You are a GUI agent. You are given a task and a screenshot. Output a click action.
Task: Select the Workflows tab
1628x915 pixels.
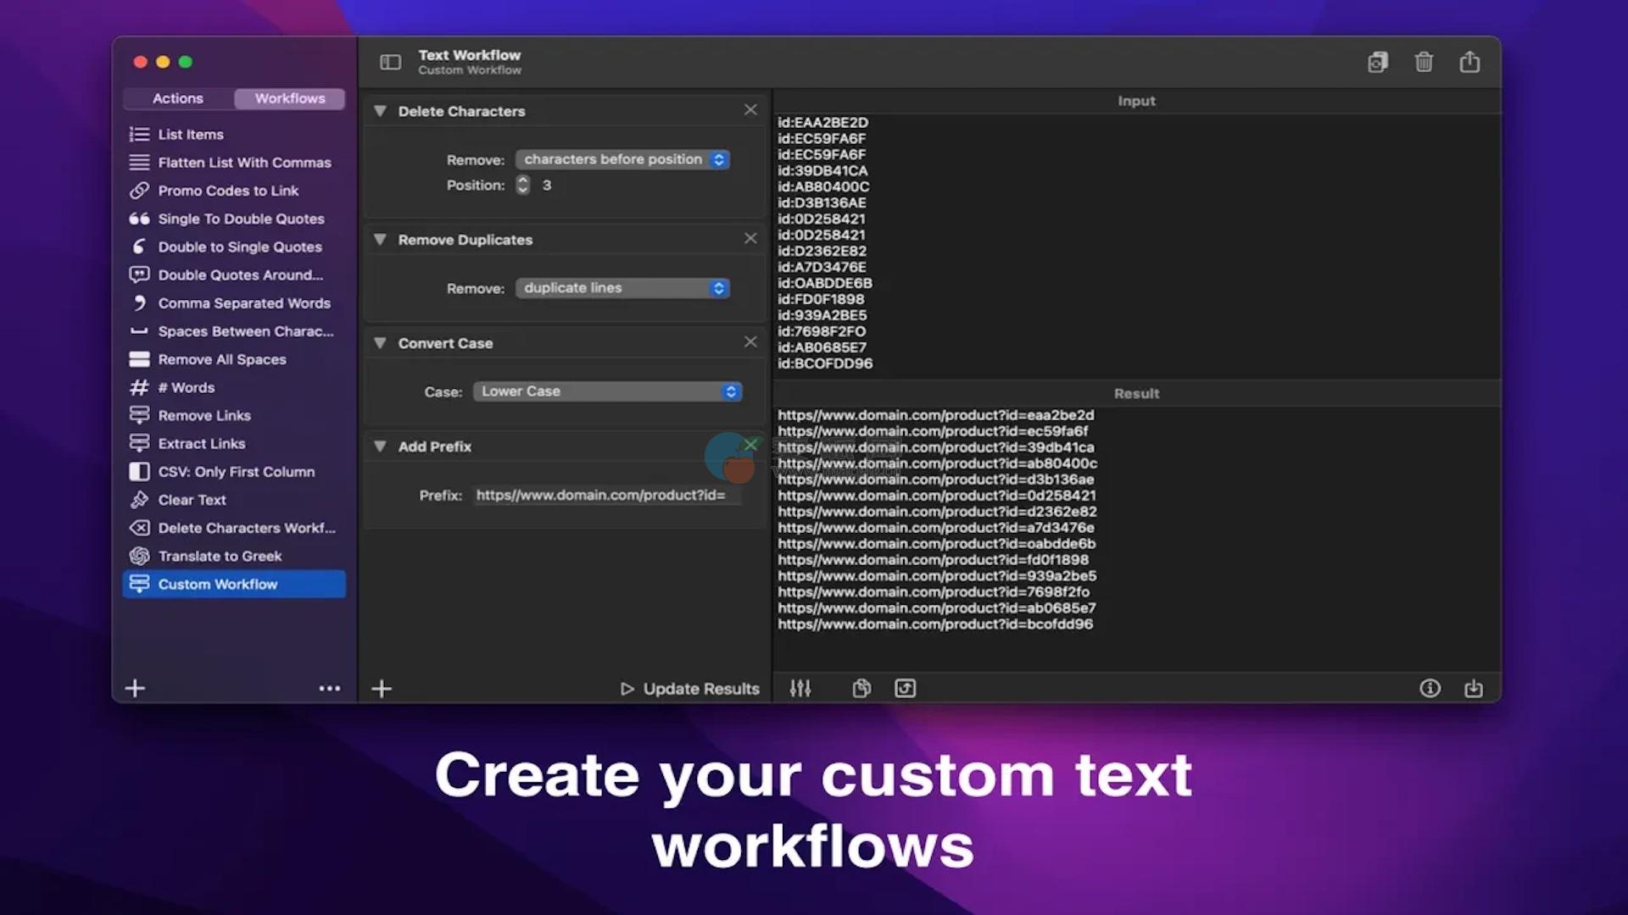click(x=290, y=98)
